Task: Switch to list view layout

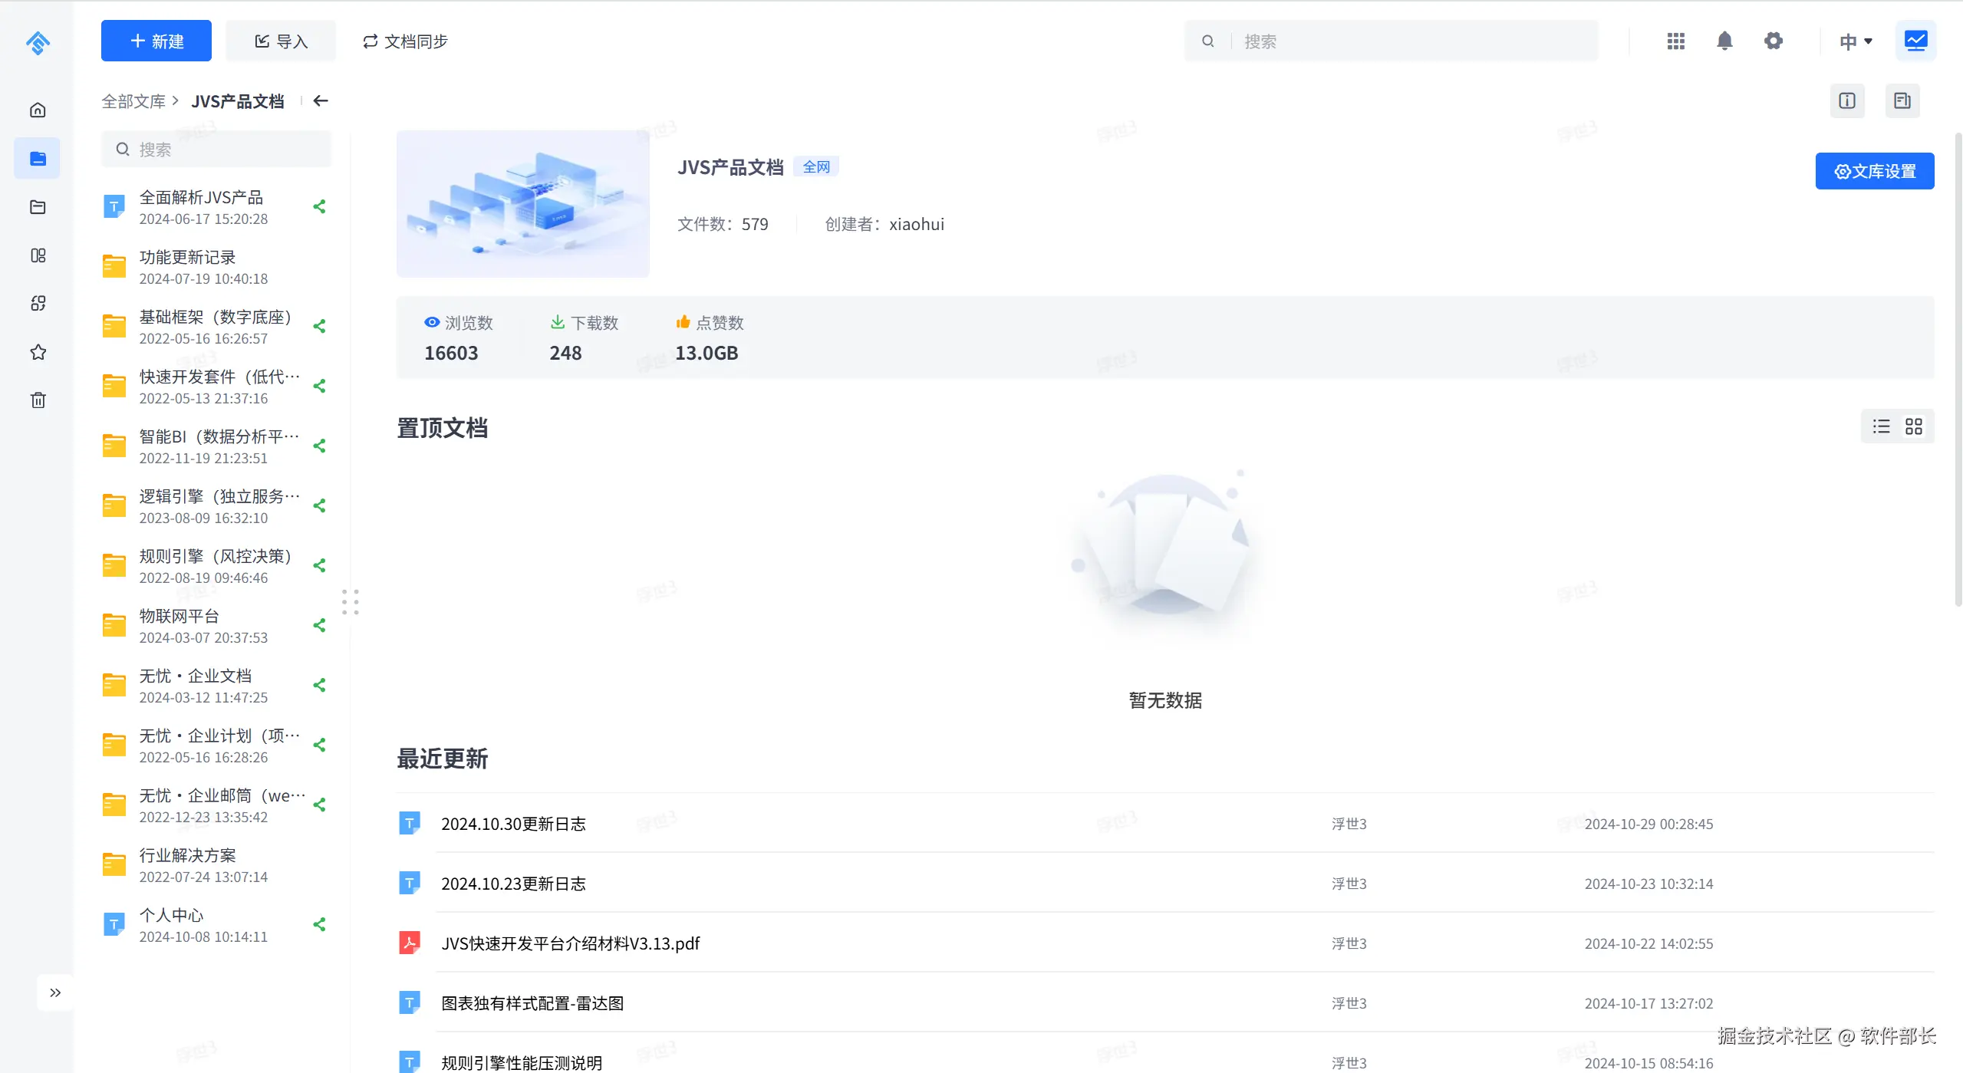Action: 1881,426
